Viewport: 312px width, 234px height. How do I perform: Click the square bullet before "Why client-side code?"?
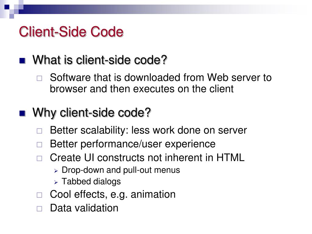tap(23, 113)
